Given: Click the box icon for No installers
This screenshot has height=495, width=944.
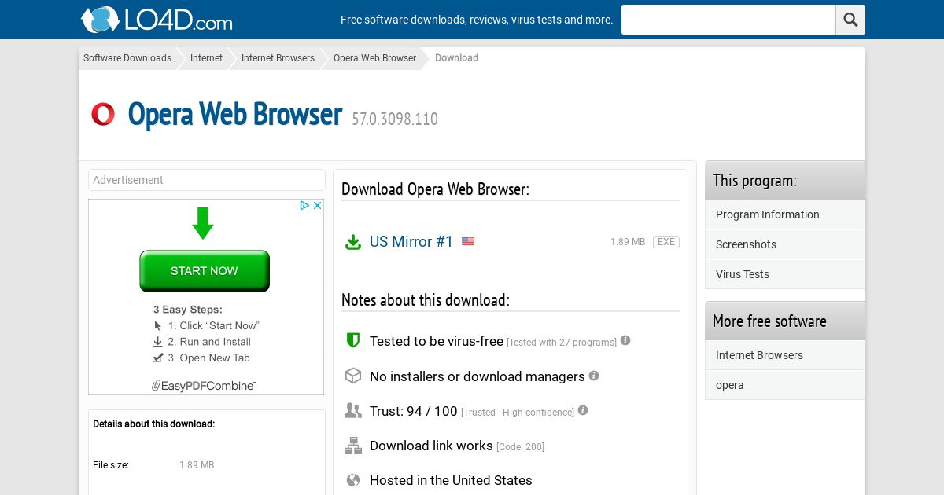Looking at the screenshot, I should [x=353, y=376].
